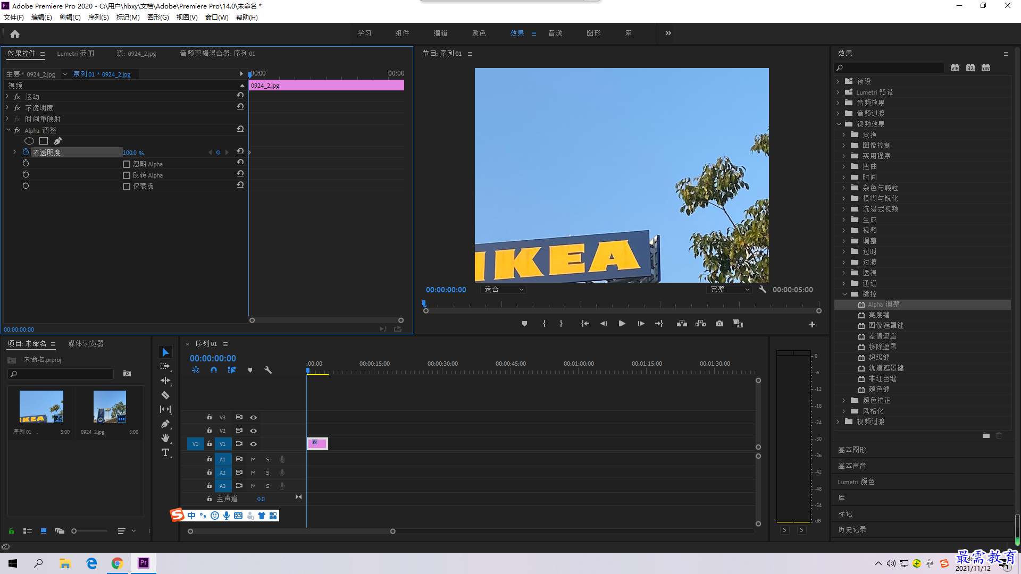Viewport: 1021px width, 574px height.
Task: Solo audio track A2
Action: tap(267, 473)
